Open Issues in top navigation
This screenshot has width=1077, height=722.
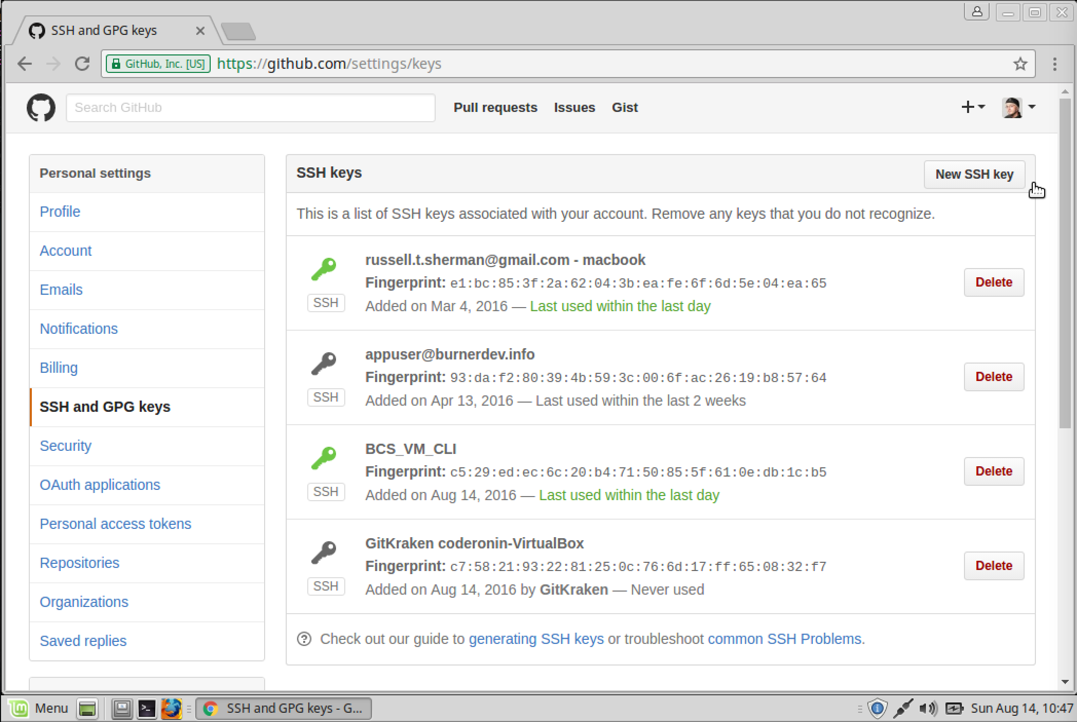pos(574,107)
